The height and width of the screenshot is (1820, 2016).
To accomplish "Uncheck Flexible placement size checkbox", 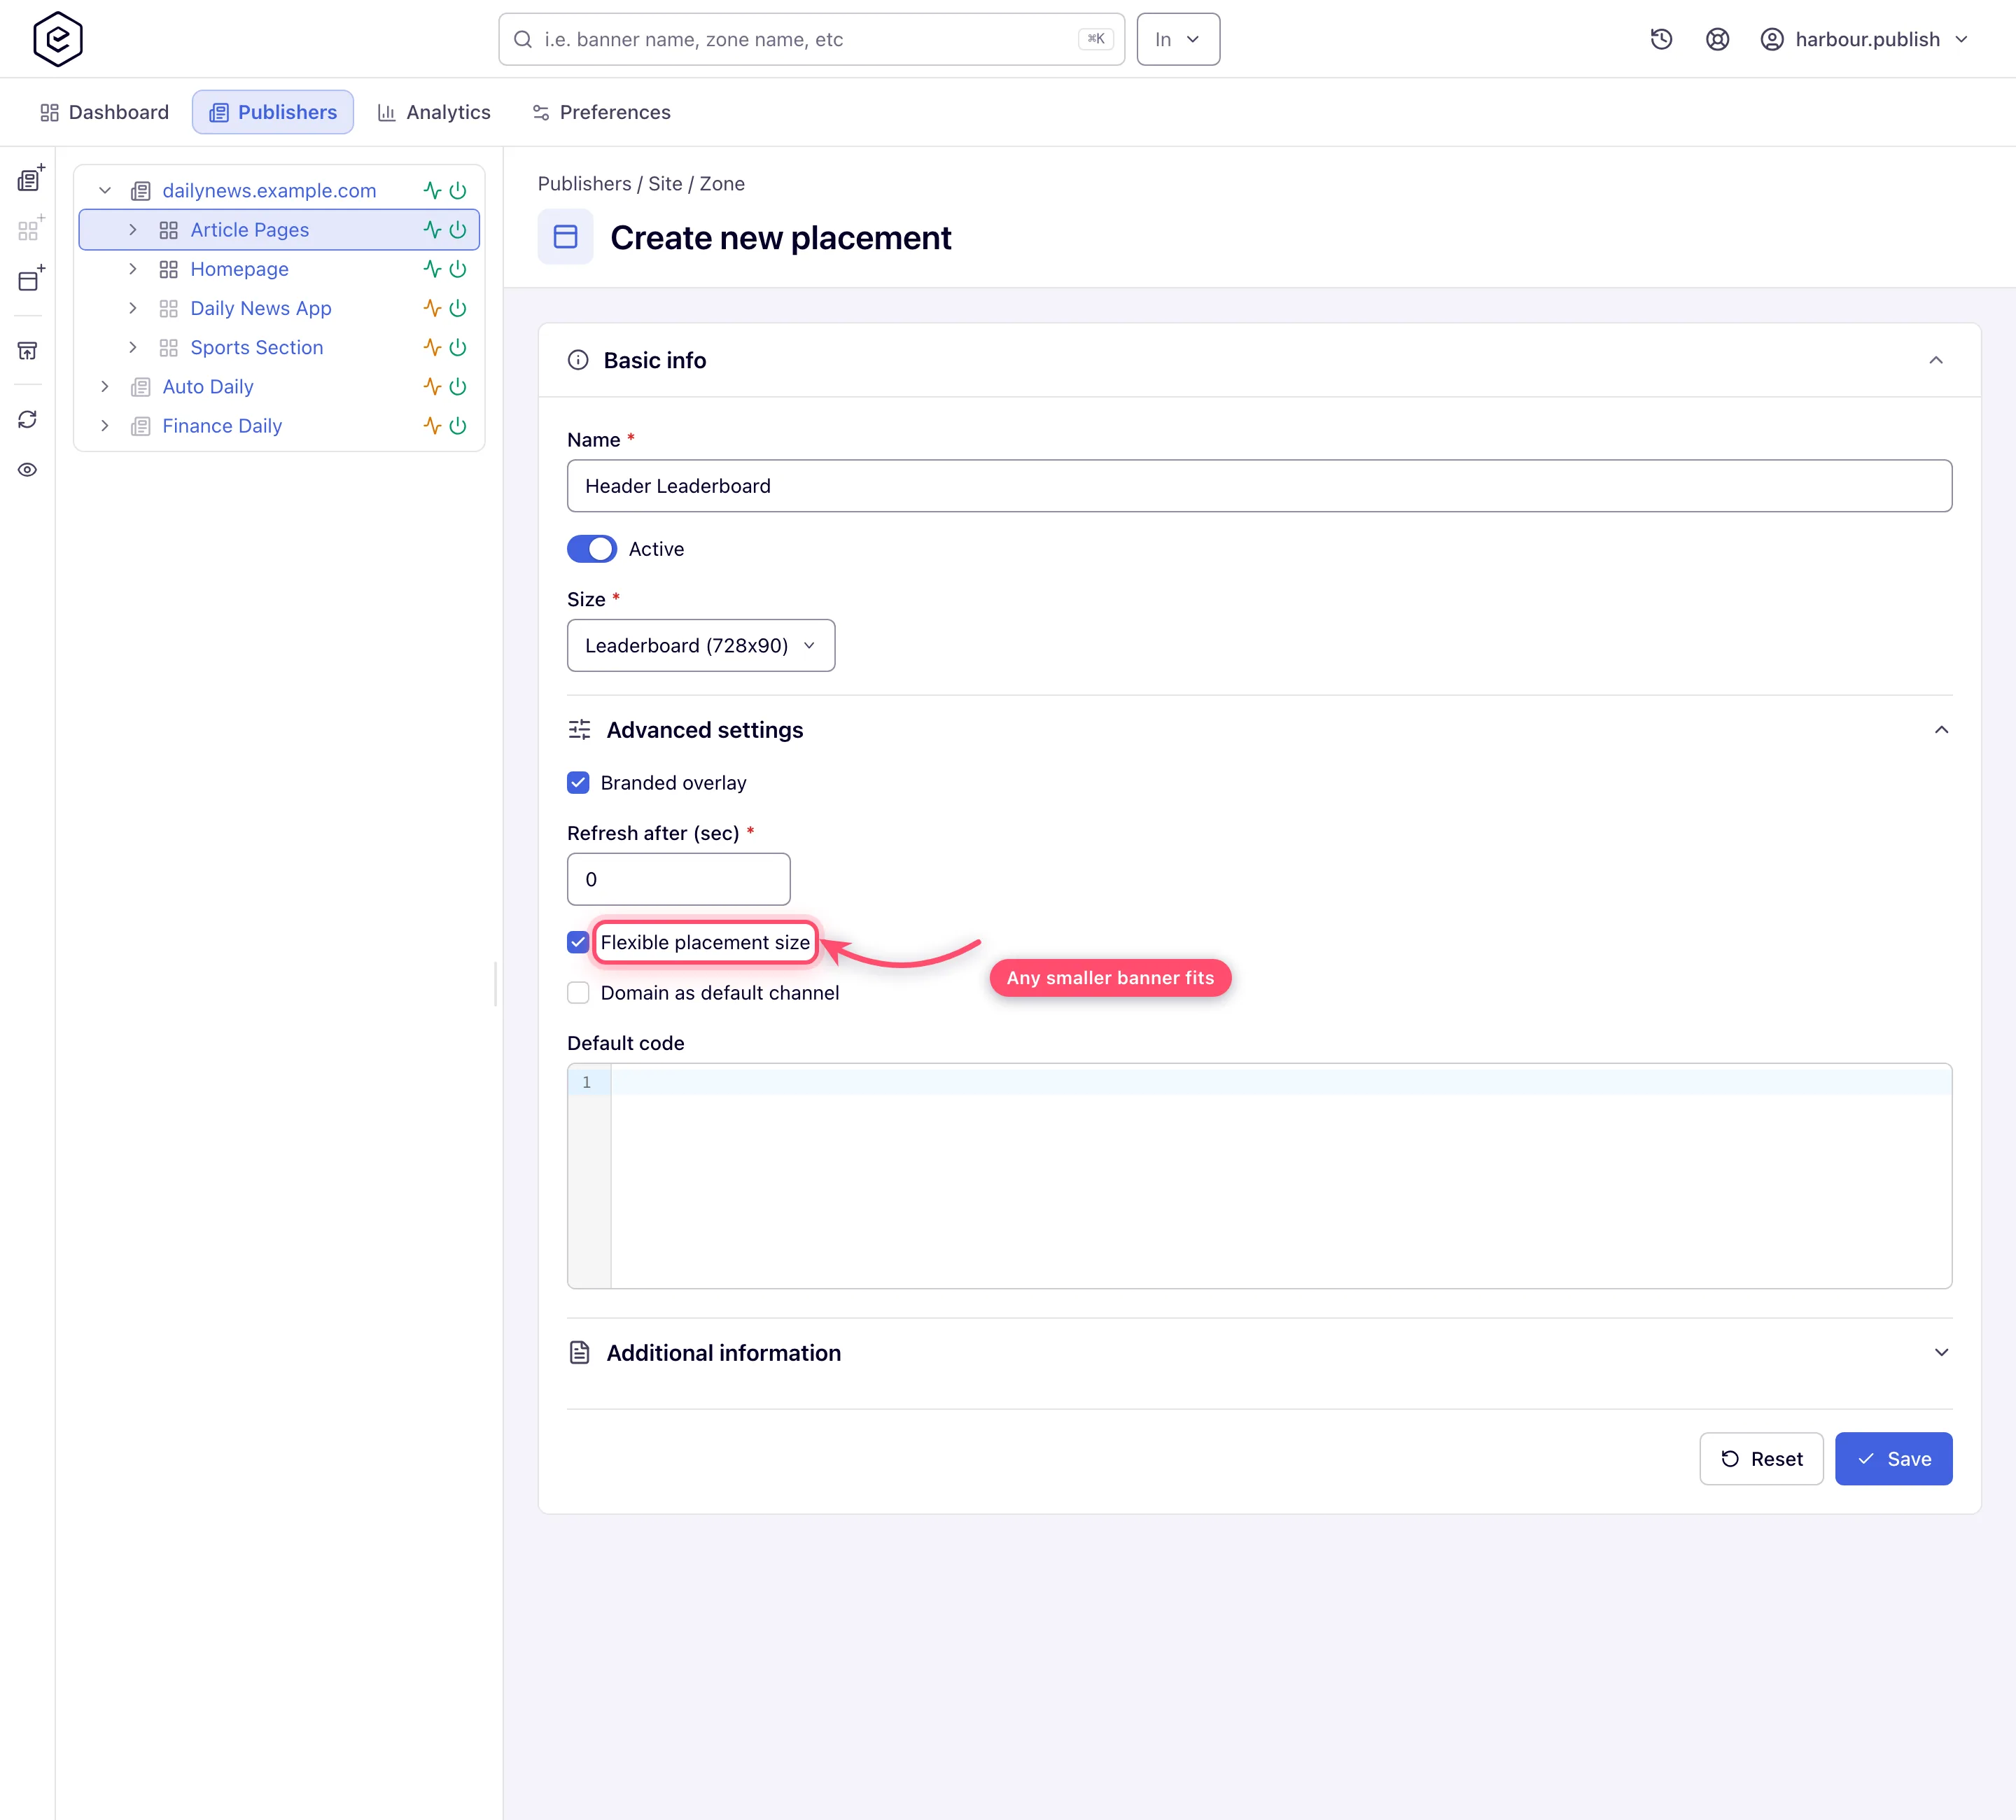I will [x=578, y=942].
